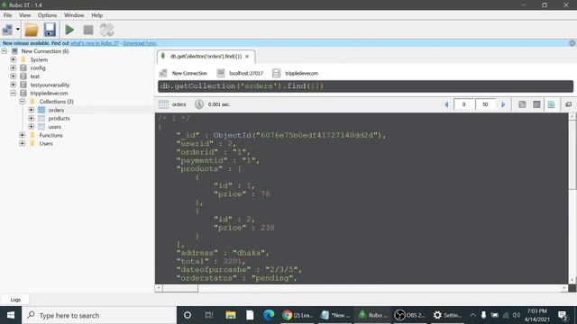Open the notification center icon

click(x=563, y=315)
